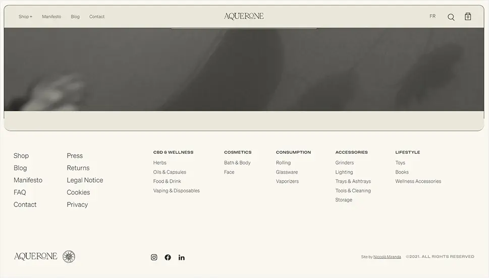Click the ©2021 All Rights Reserved text
The image size is (489, 278).
440,256
